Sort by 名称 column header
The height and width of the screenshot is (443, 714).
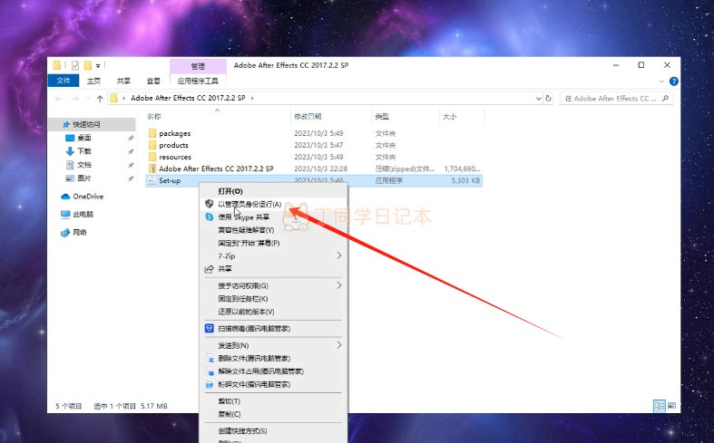click(x=154, y=117)
